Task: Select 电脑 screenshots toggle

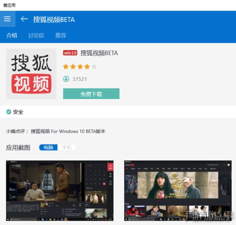Action: tap(48, 148)
